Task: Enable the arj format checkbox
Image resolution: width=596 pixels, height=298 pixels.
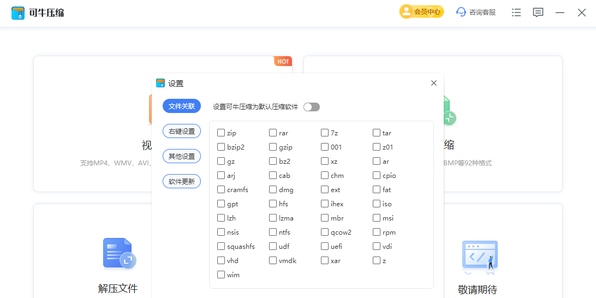Action: pos(221,175)
